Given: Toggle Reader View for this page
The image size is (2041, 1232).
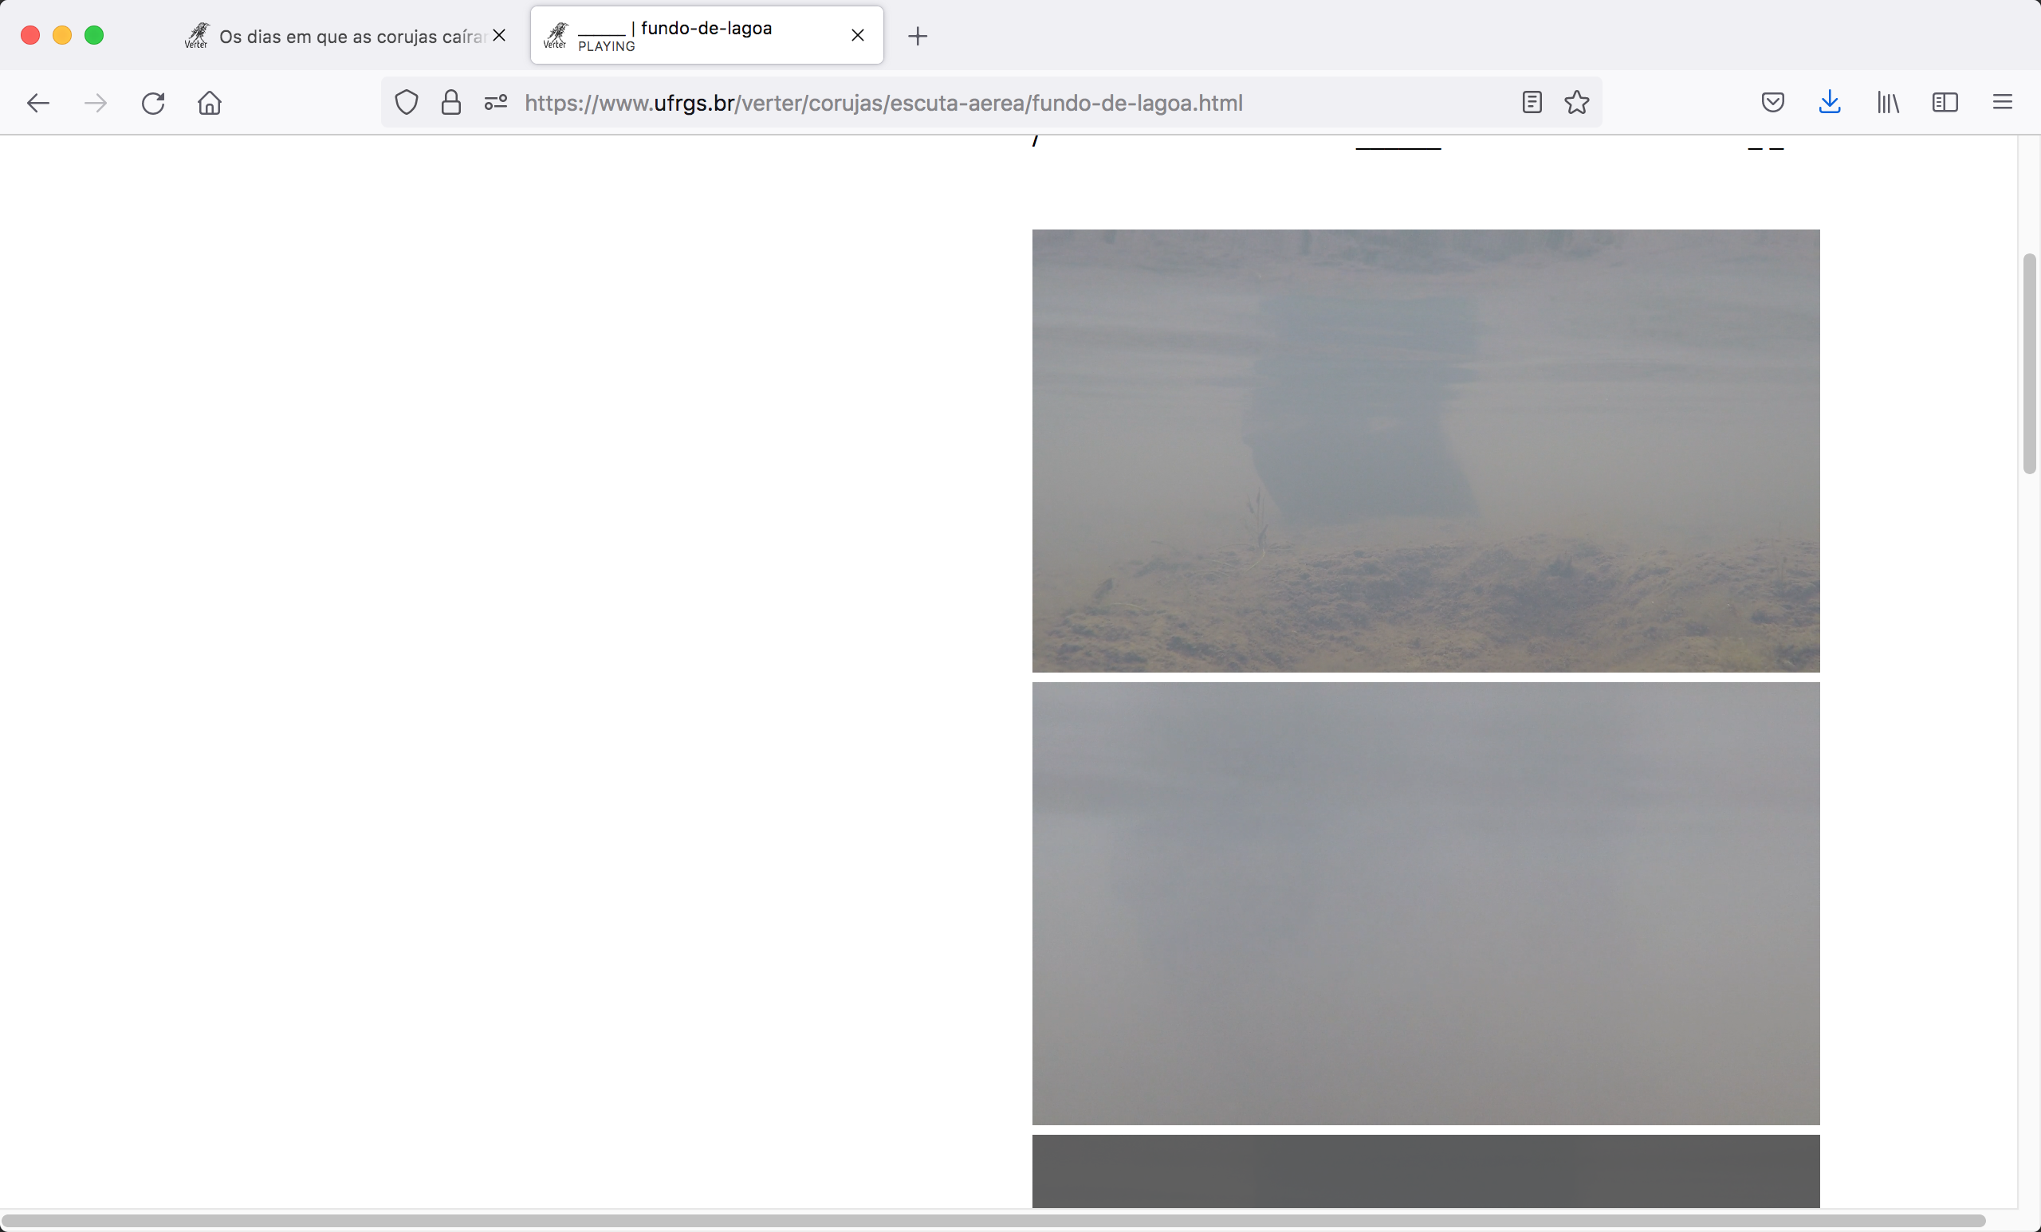Looking at the screenshot, I should (1532, 103).
